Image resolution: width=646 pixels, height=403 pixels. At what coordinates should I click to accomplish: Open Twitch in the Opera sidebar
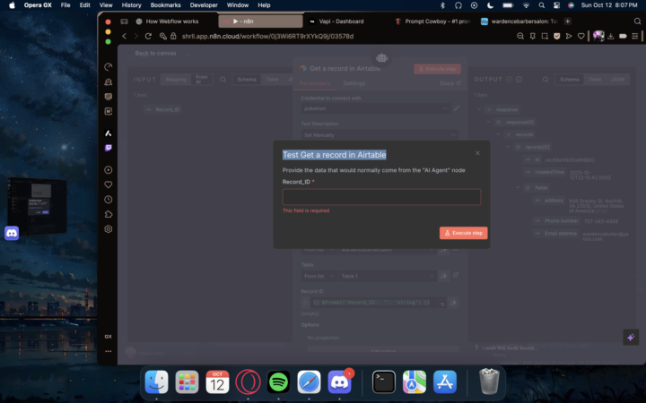[x=109, y=148]
